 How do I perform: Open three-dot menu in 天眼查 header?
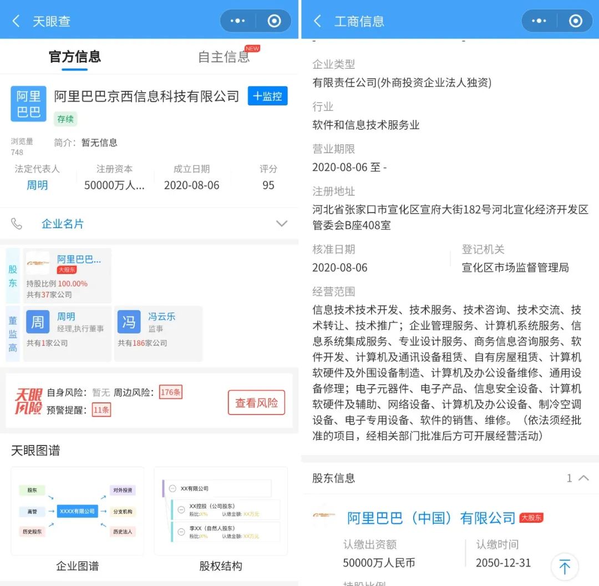(237, 21)
